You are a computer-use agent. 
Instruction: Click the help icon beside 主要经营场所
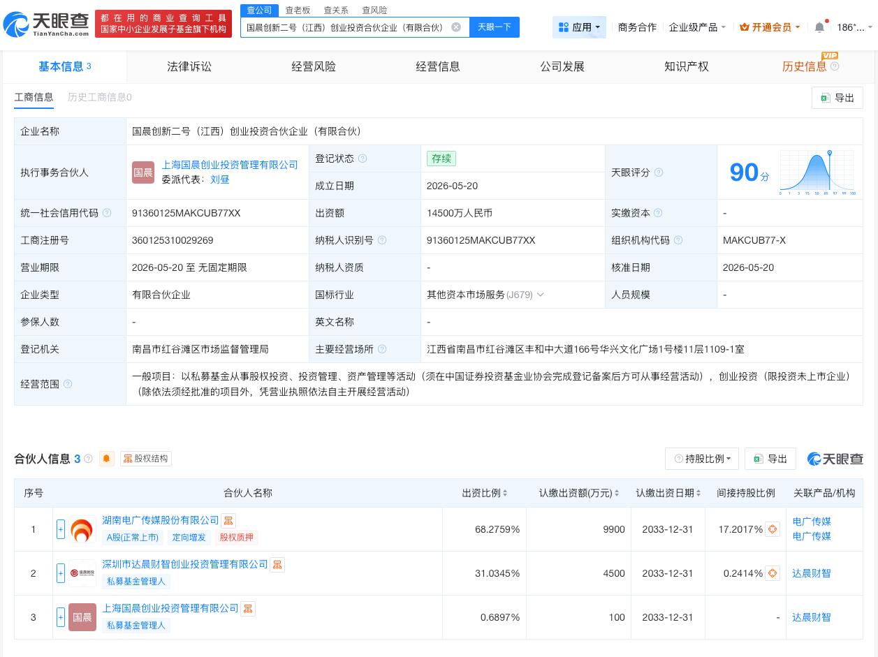click(x=382, y=349)
